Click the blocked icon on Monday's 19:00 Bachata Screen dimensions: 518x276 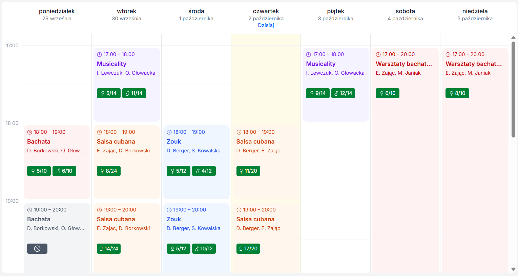pyautogui.click(x=37, y=249)
